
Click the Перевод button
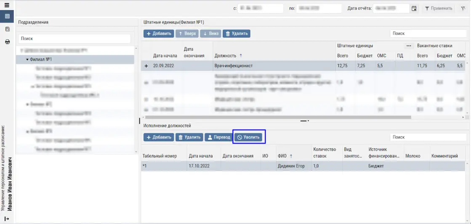(x=219, y=137)
